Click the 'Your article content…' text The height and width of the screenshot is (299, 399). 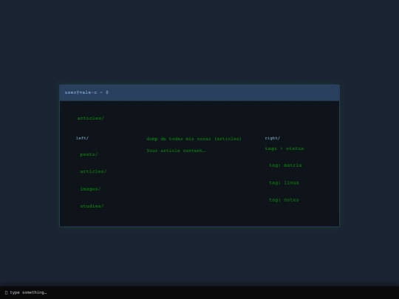(x=176, y=151)
